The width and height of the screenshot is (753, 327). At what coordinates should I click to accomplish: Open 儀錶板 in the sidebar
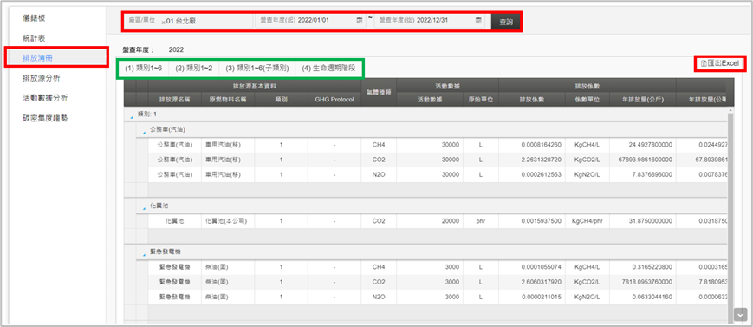pos(35,18)
